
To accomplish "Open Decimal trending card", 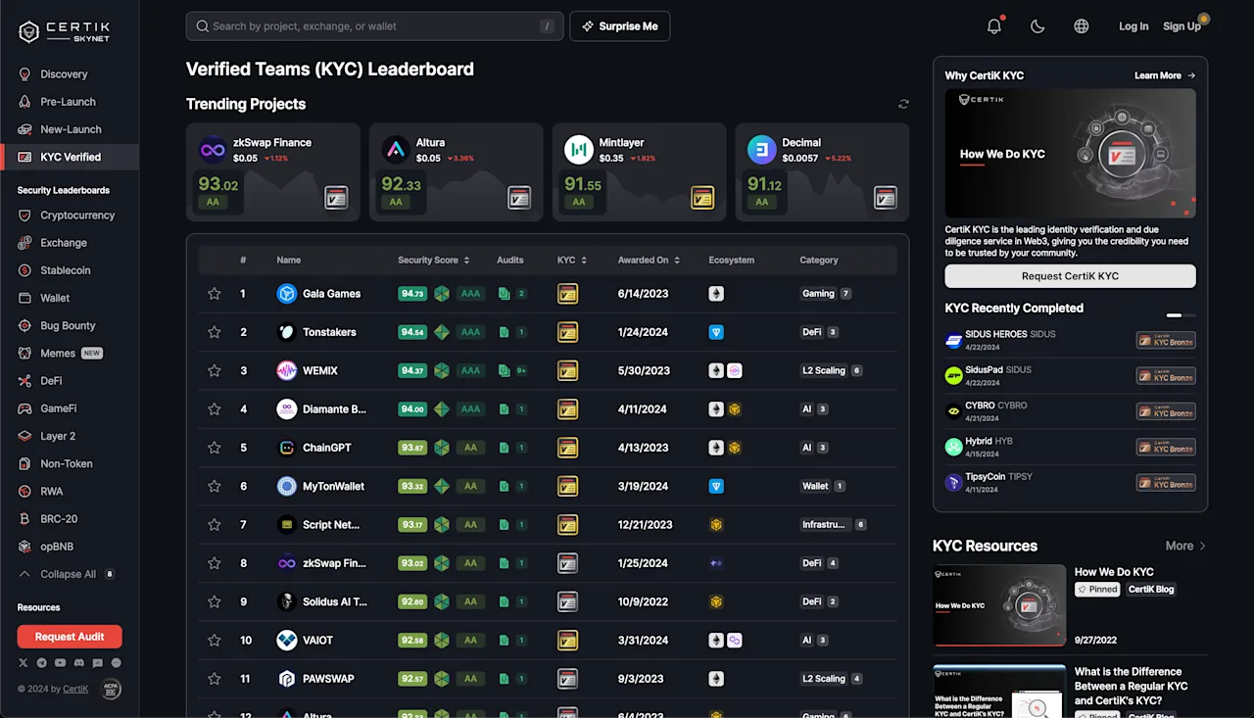I will pos(822,171).
